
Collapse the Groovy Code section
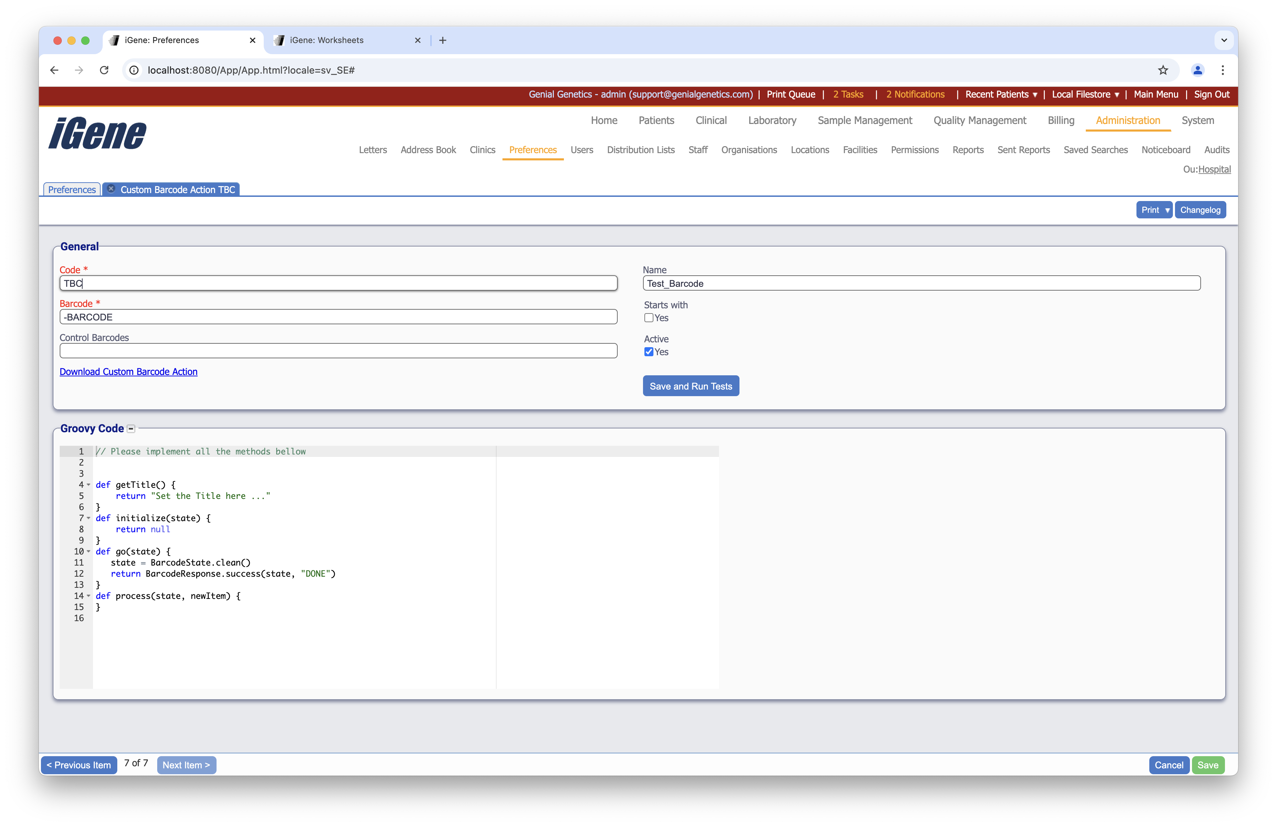[x=131, y=429]
